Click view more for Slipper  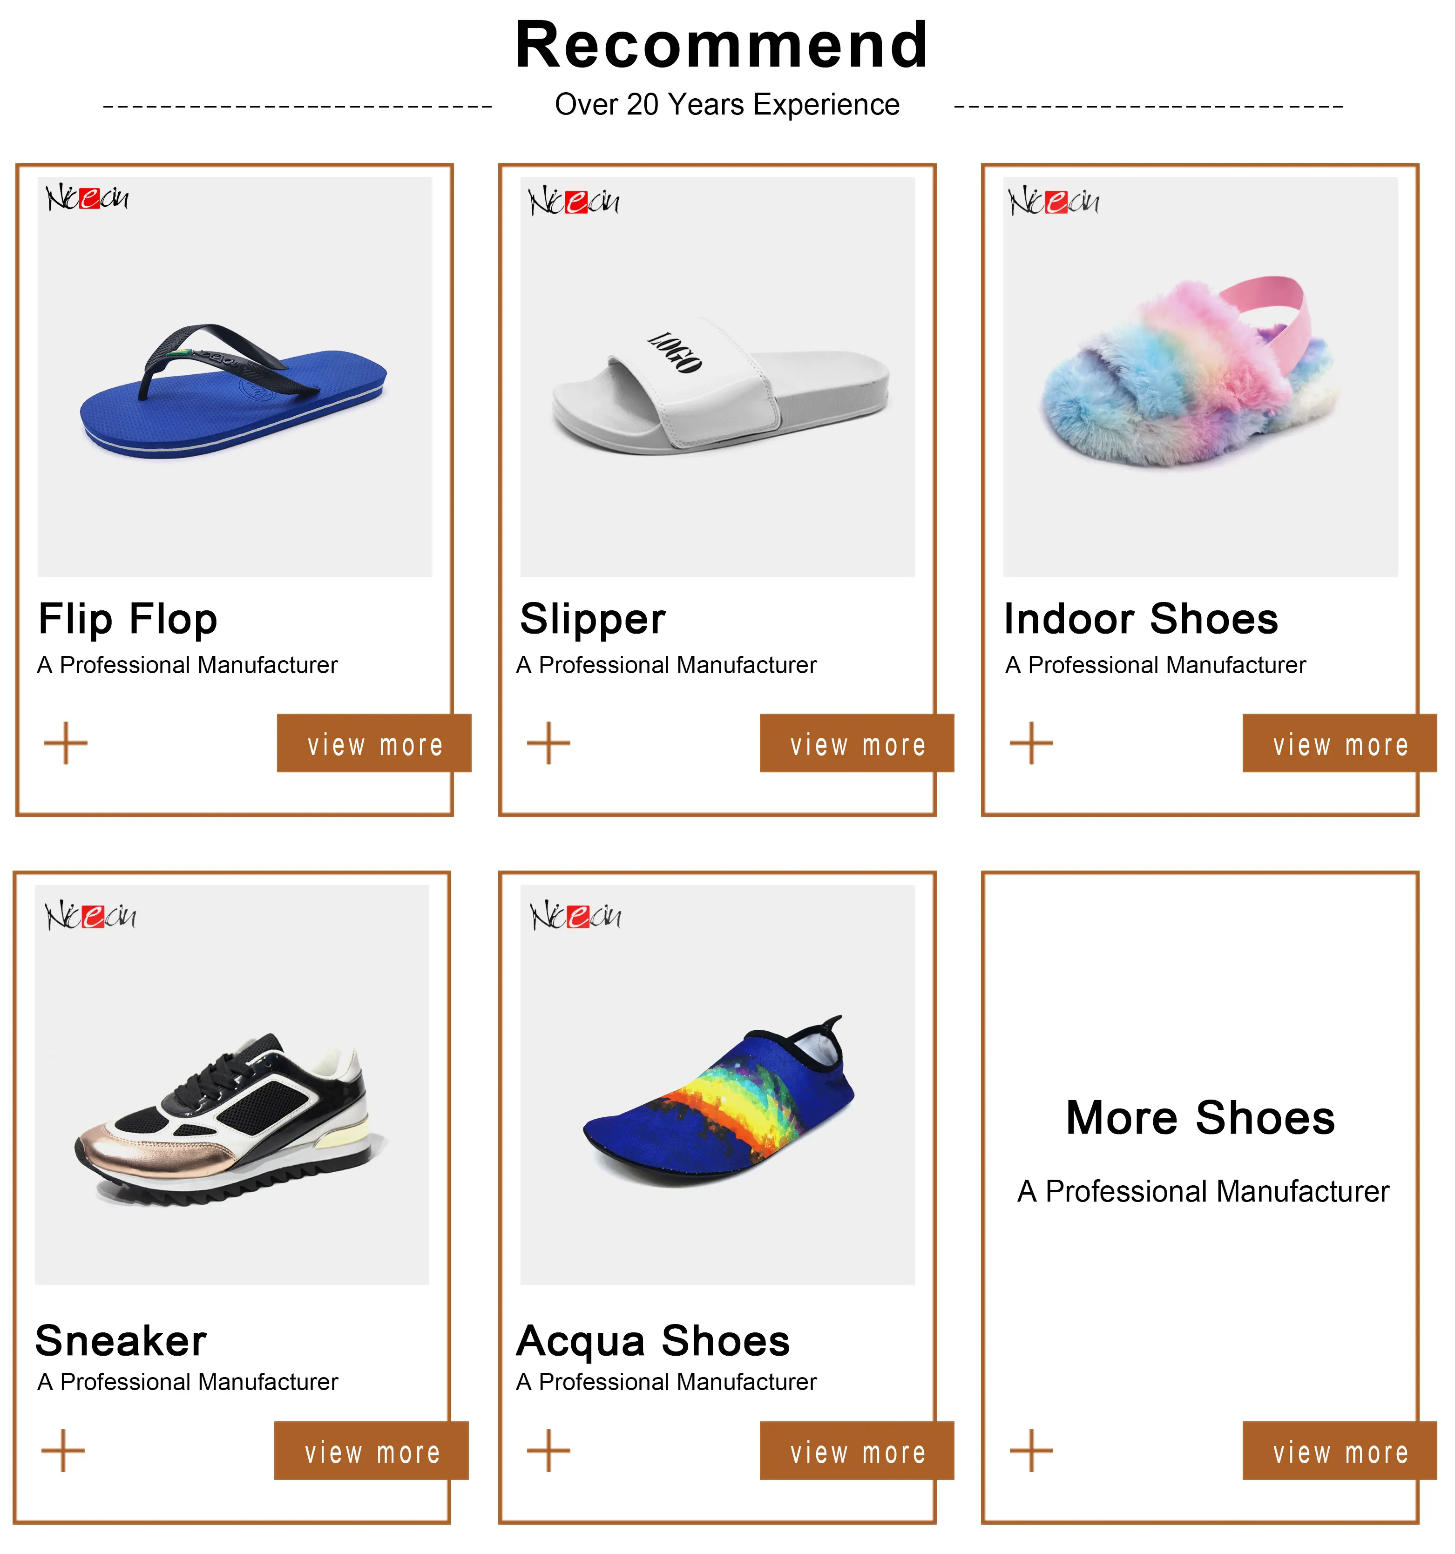point(857,743)
